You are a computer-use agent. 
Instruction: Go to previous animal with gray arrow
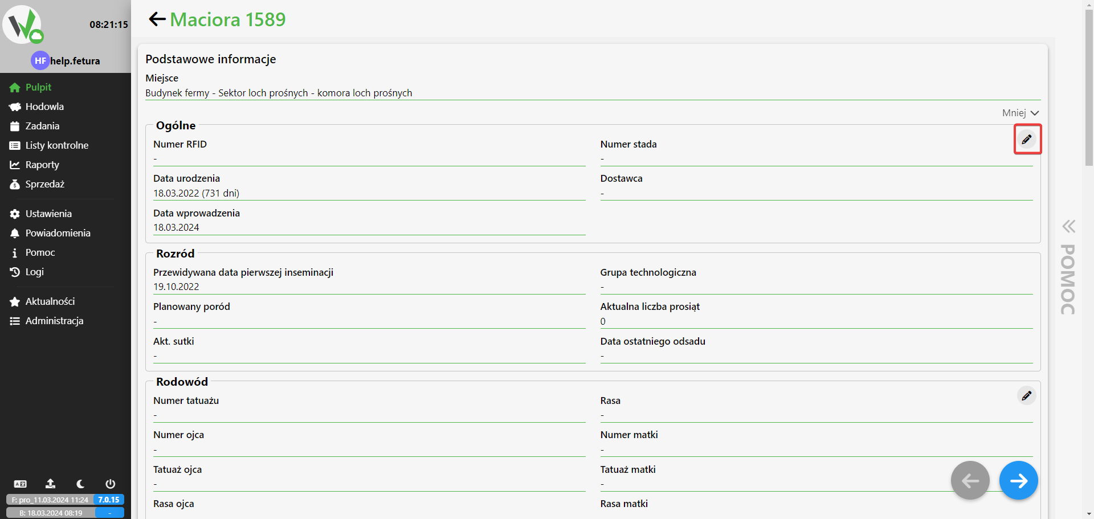coord(970,481)
